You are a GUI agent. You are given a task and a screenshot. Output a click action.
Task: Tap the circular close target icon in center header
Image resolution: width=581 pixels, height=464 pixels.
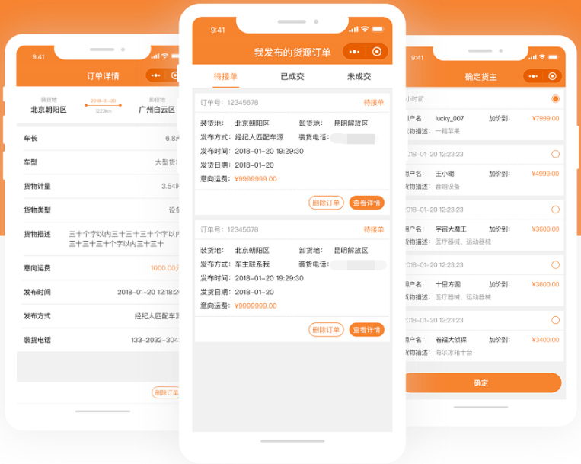(377, 52)
